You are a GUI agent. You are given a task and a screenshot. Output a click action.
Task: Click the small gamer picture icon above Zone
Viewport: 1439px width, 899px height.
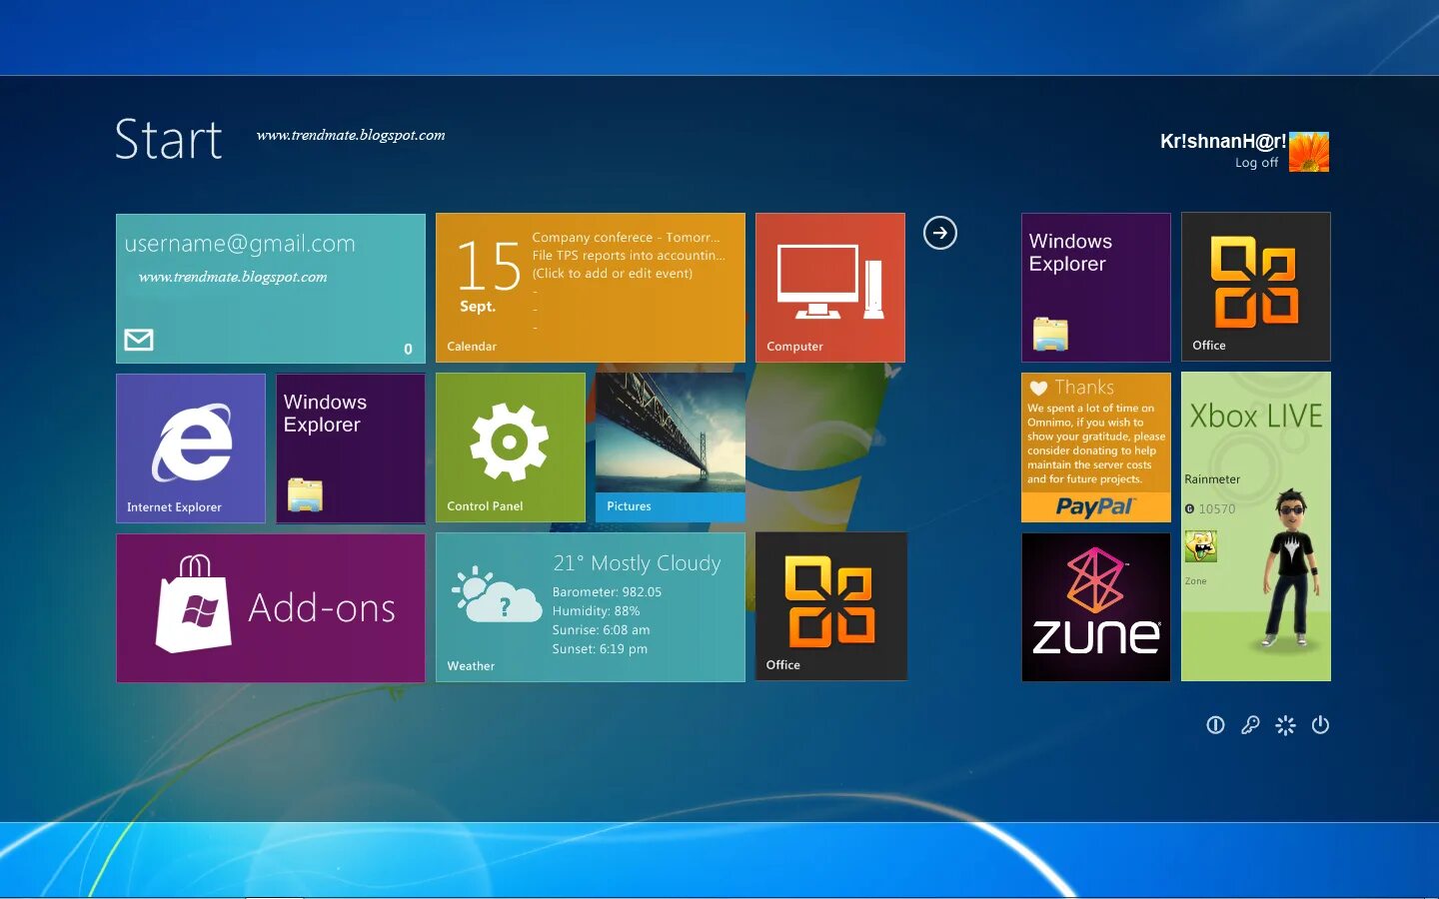pyautogui.click(x=1200, y=546)
